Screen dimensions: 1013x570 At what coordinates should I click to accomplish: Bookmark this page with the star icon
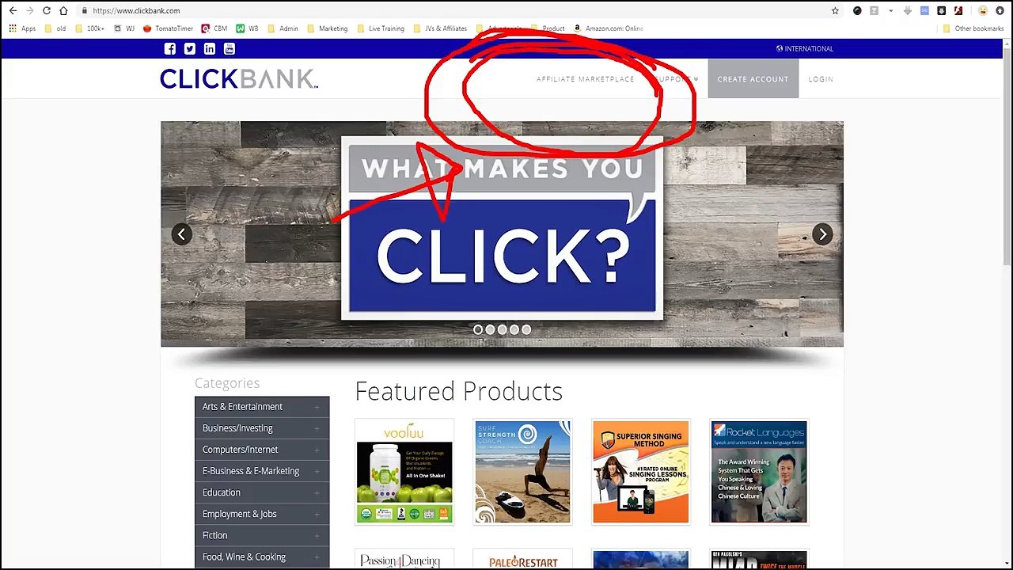(835, 11)
